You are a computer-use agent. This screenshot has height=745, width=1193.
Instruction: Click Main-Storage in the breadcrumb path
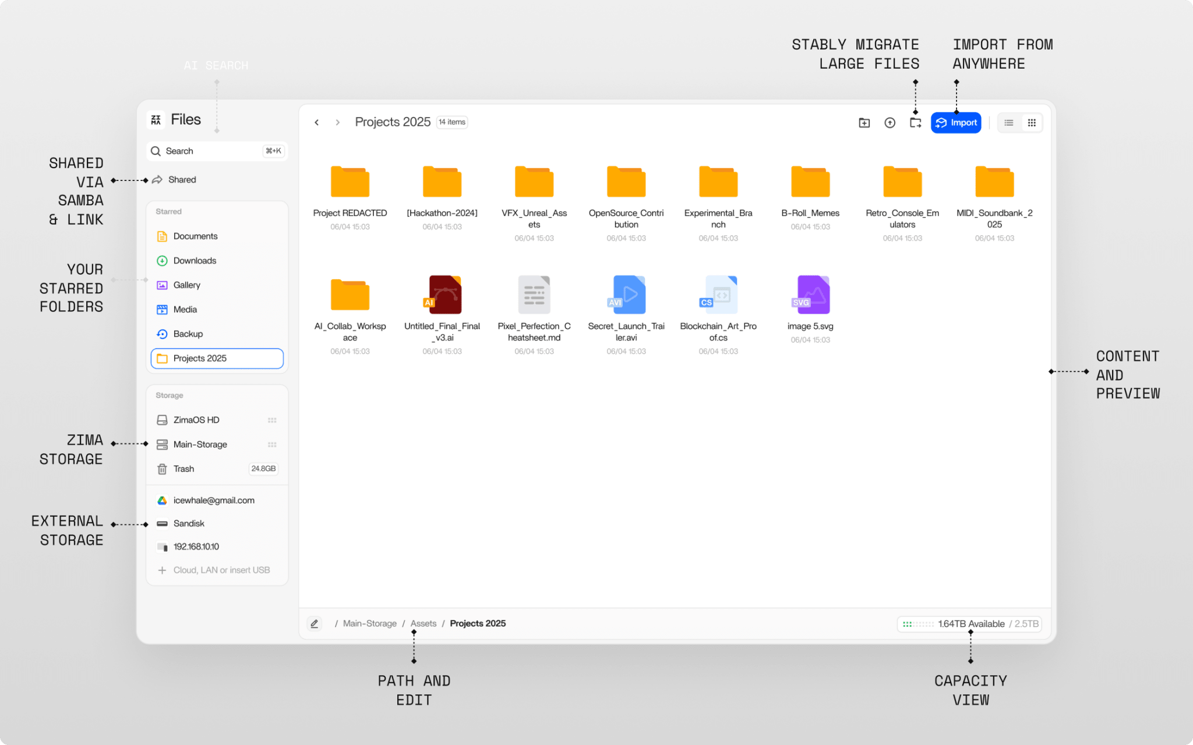click(370, 624)
